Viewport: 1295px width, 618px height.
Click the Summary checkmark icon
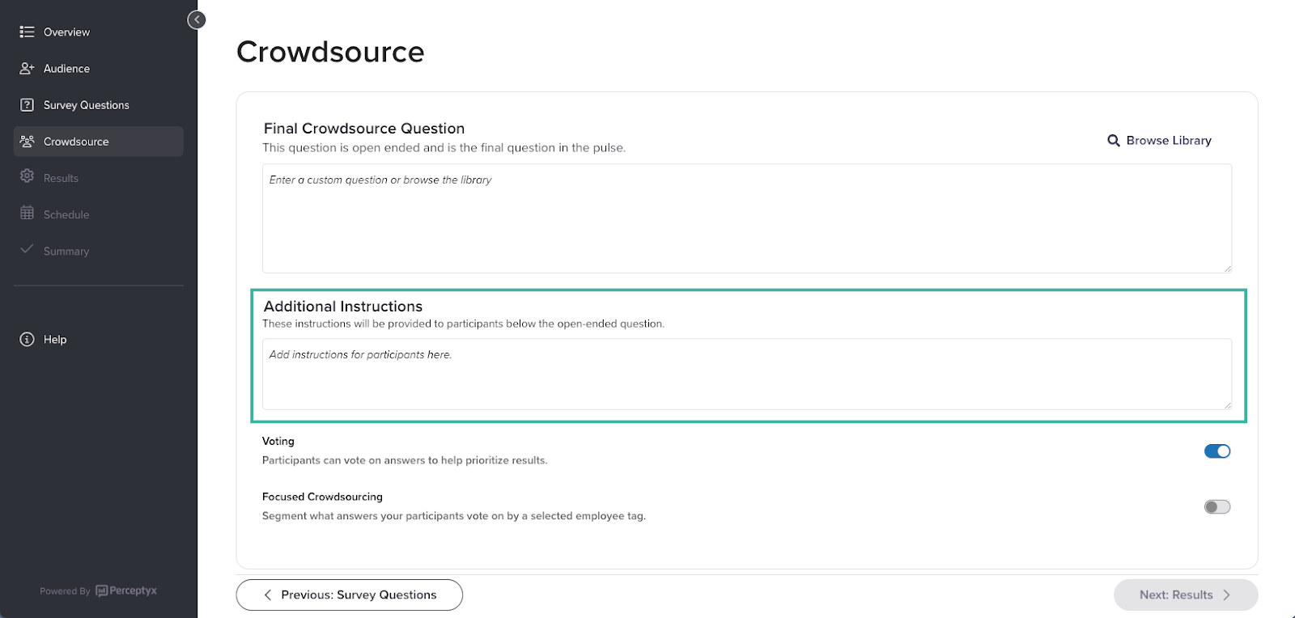27,249
